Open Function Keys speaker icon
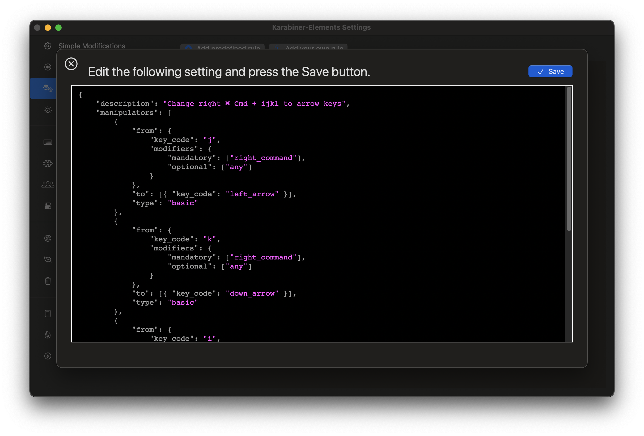This screenshot has width=644, height=436. [48, 67]
